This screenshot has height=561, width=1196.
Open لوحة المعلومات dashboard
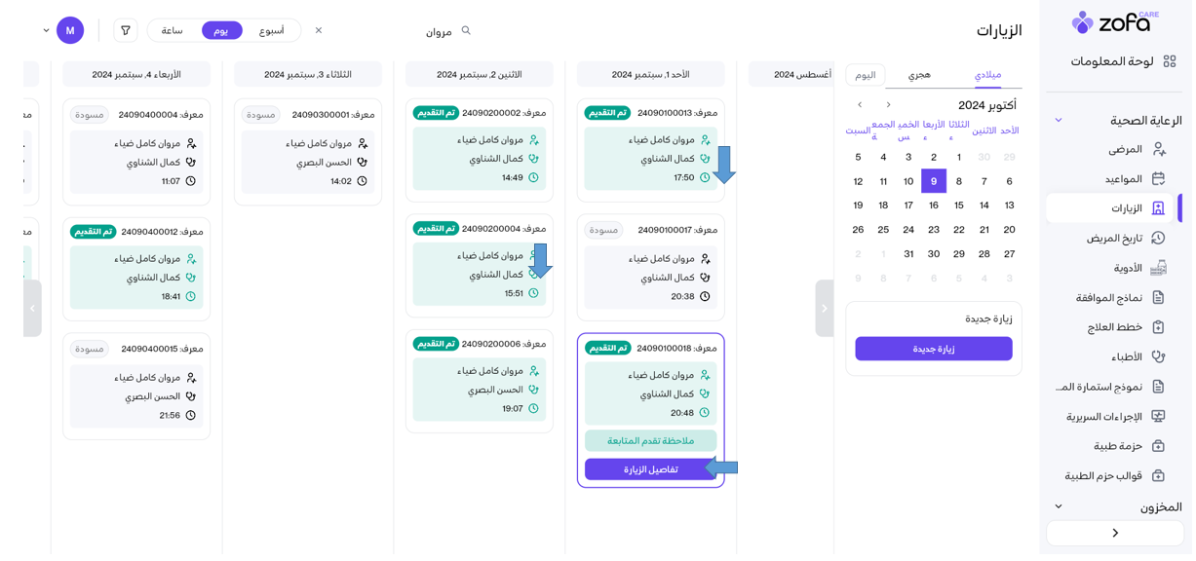1112,61
